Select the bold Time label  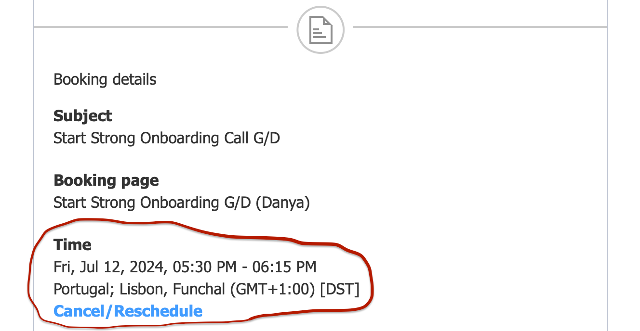tap(72, 245)
